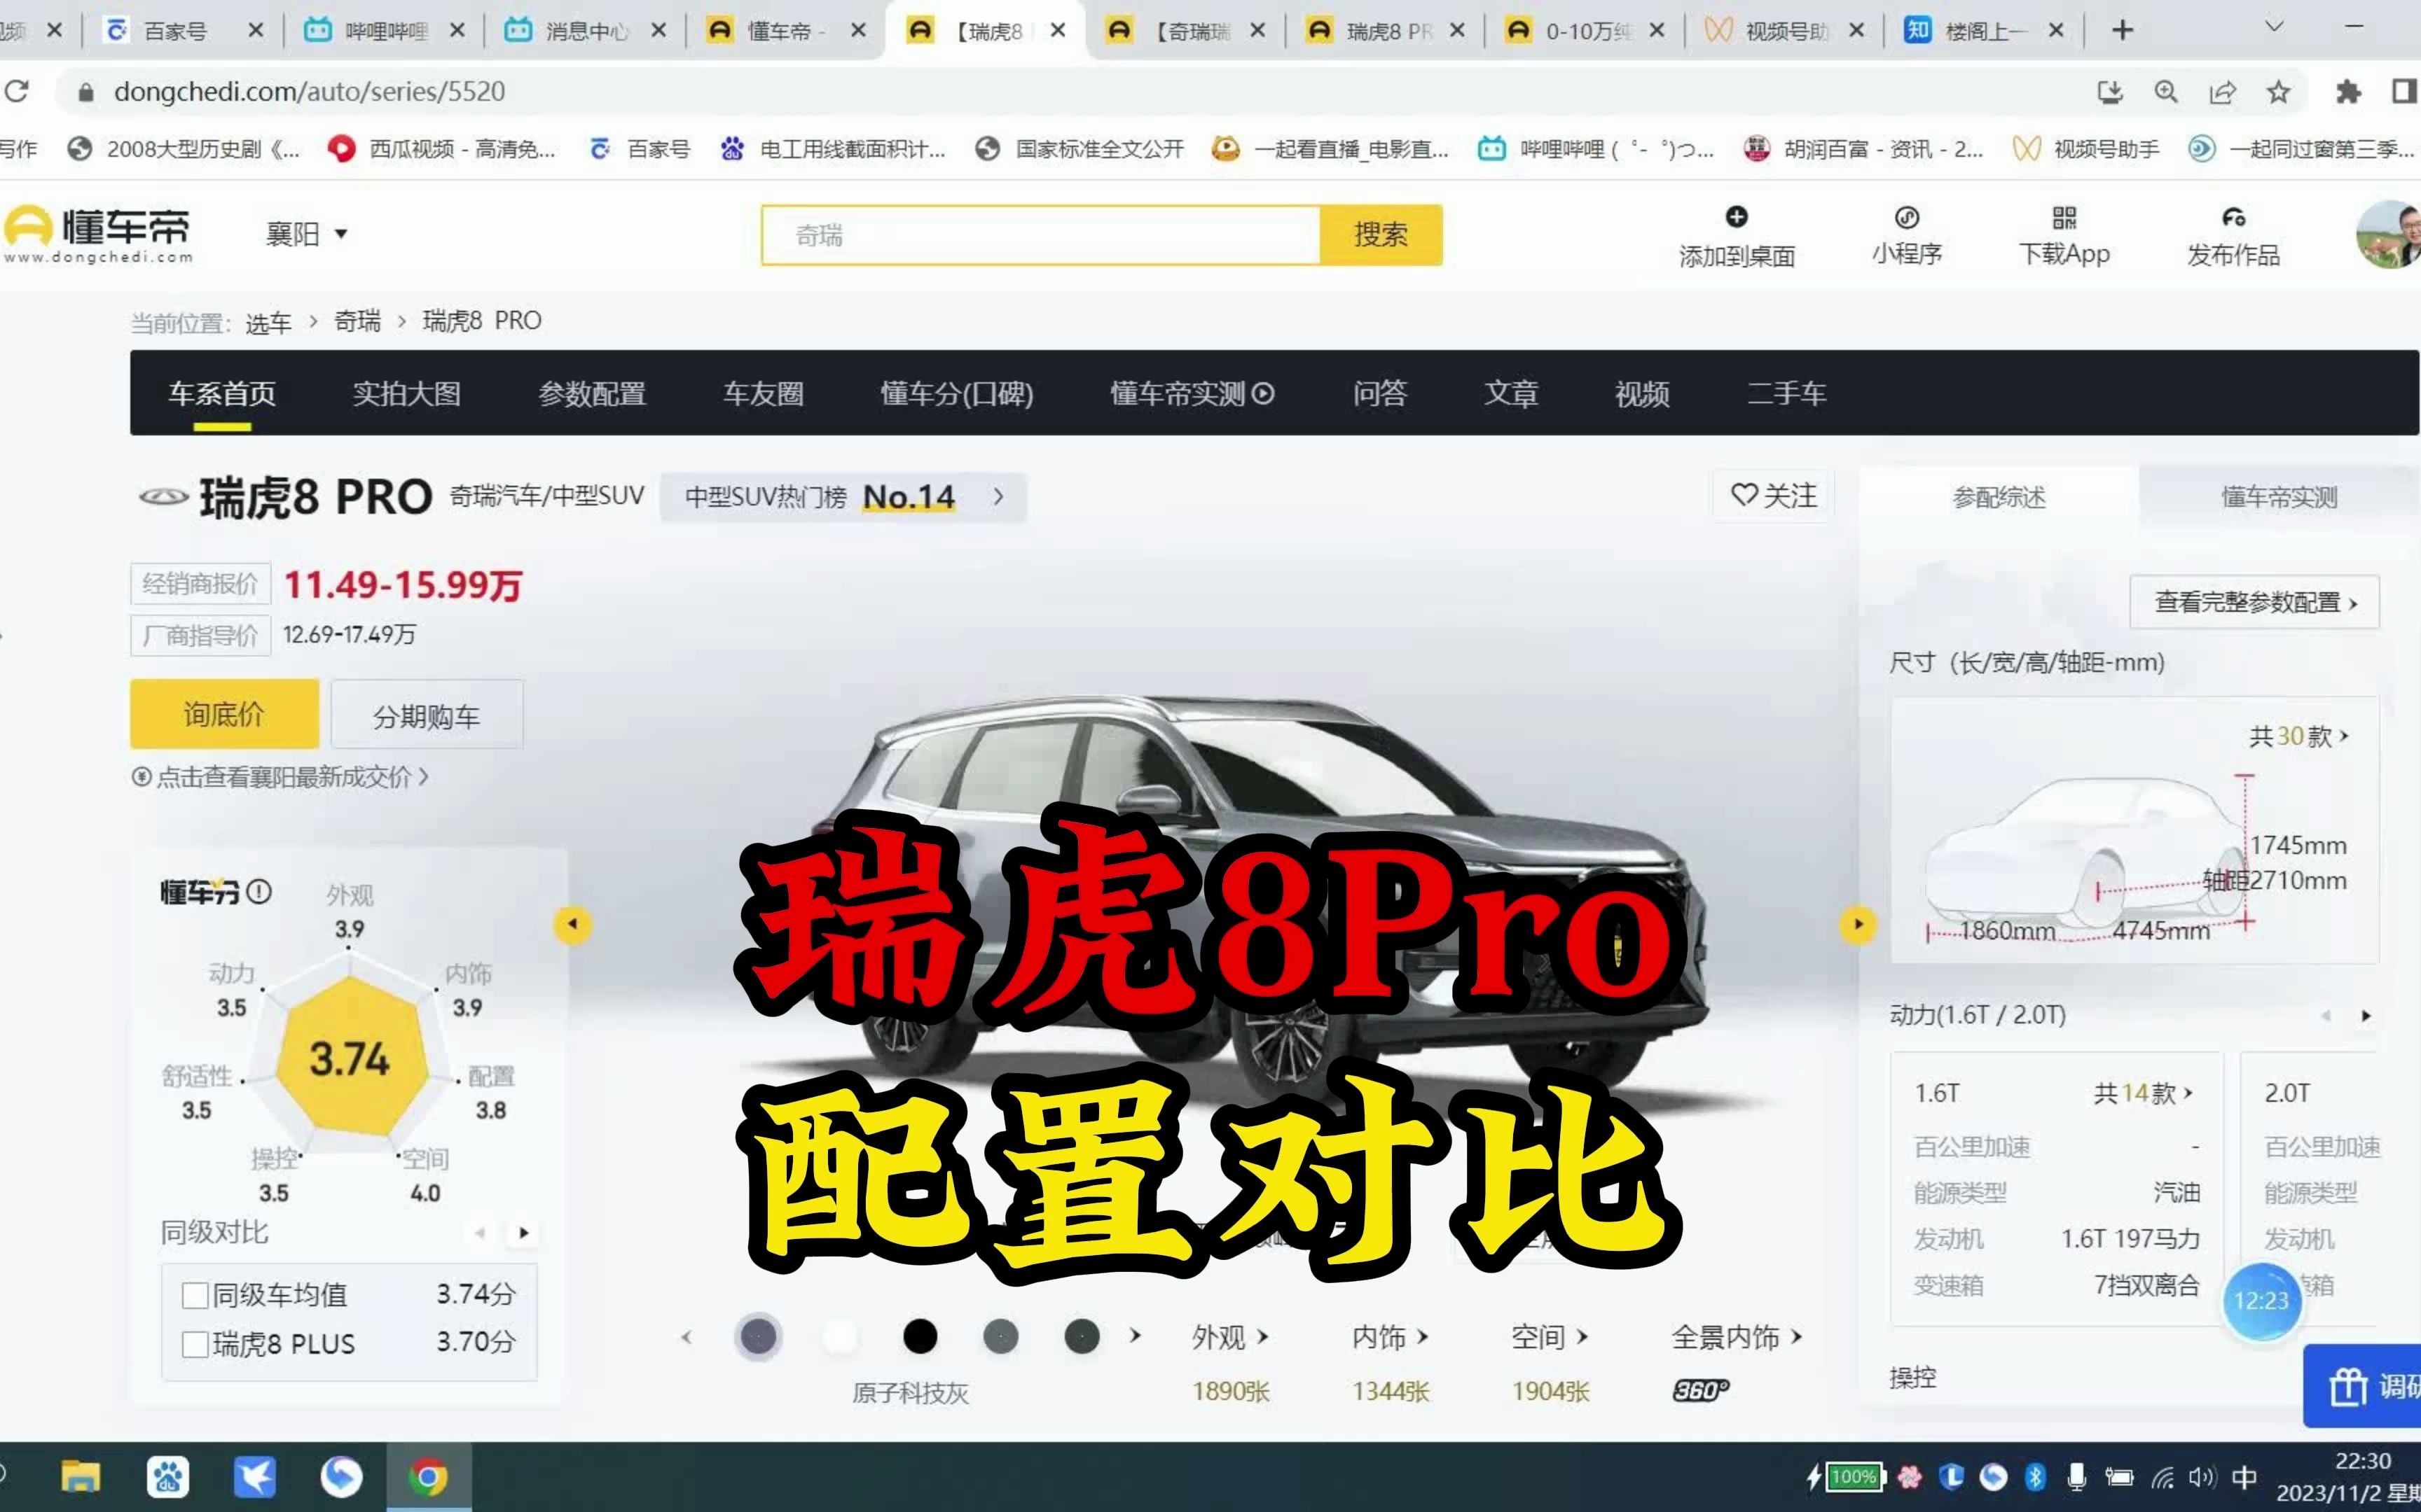Select the white color swatch
This screenshot has height=1512, width=2421.
coord(839,1336)
